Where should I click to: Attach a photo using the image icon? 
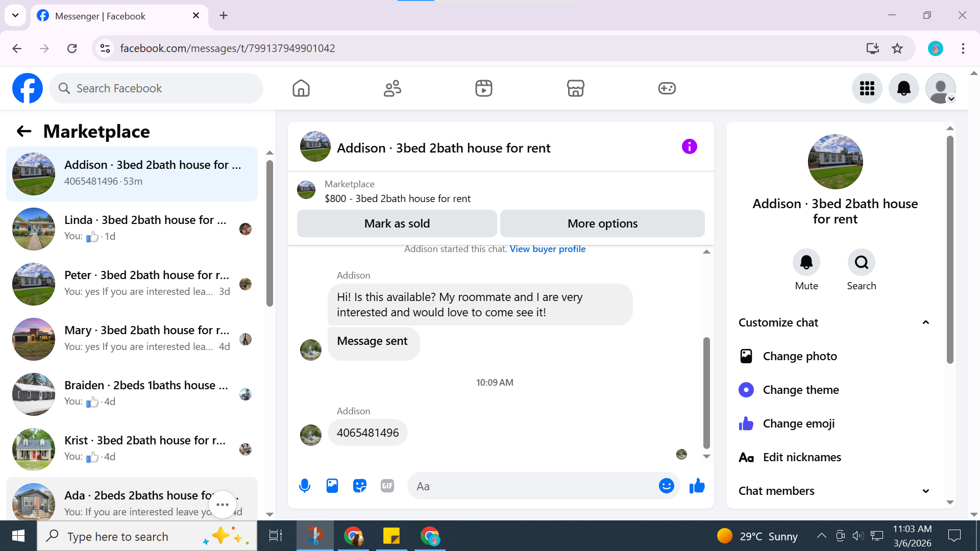(332, 486)
